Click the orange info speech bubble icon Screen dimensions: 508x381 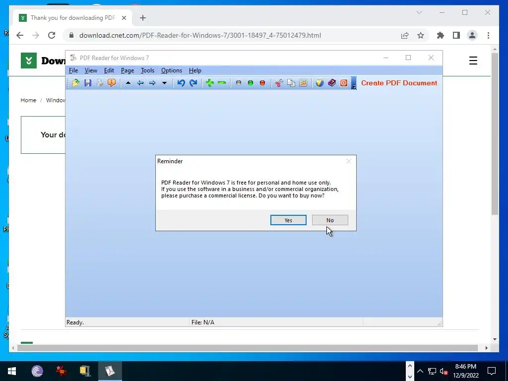pos(112,83)
